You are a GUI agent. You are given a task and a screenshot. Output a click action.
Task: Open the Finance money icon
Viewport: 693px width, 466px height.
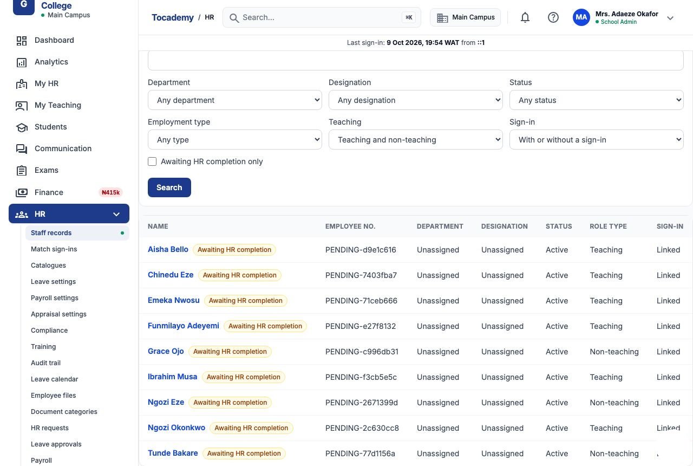[x=22, y=192]
